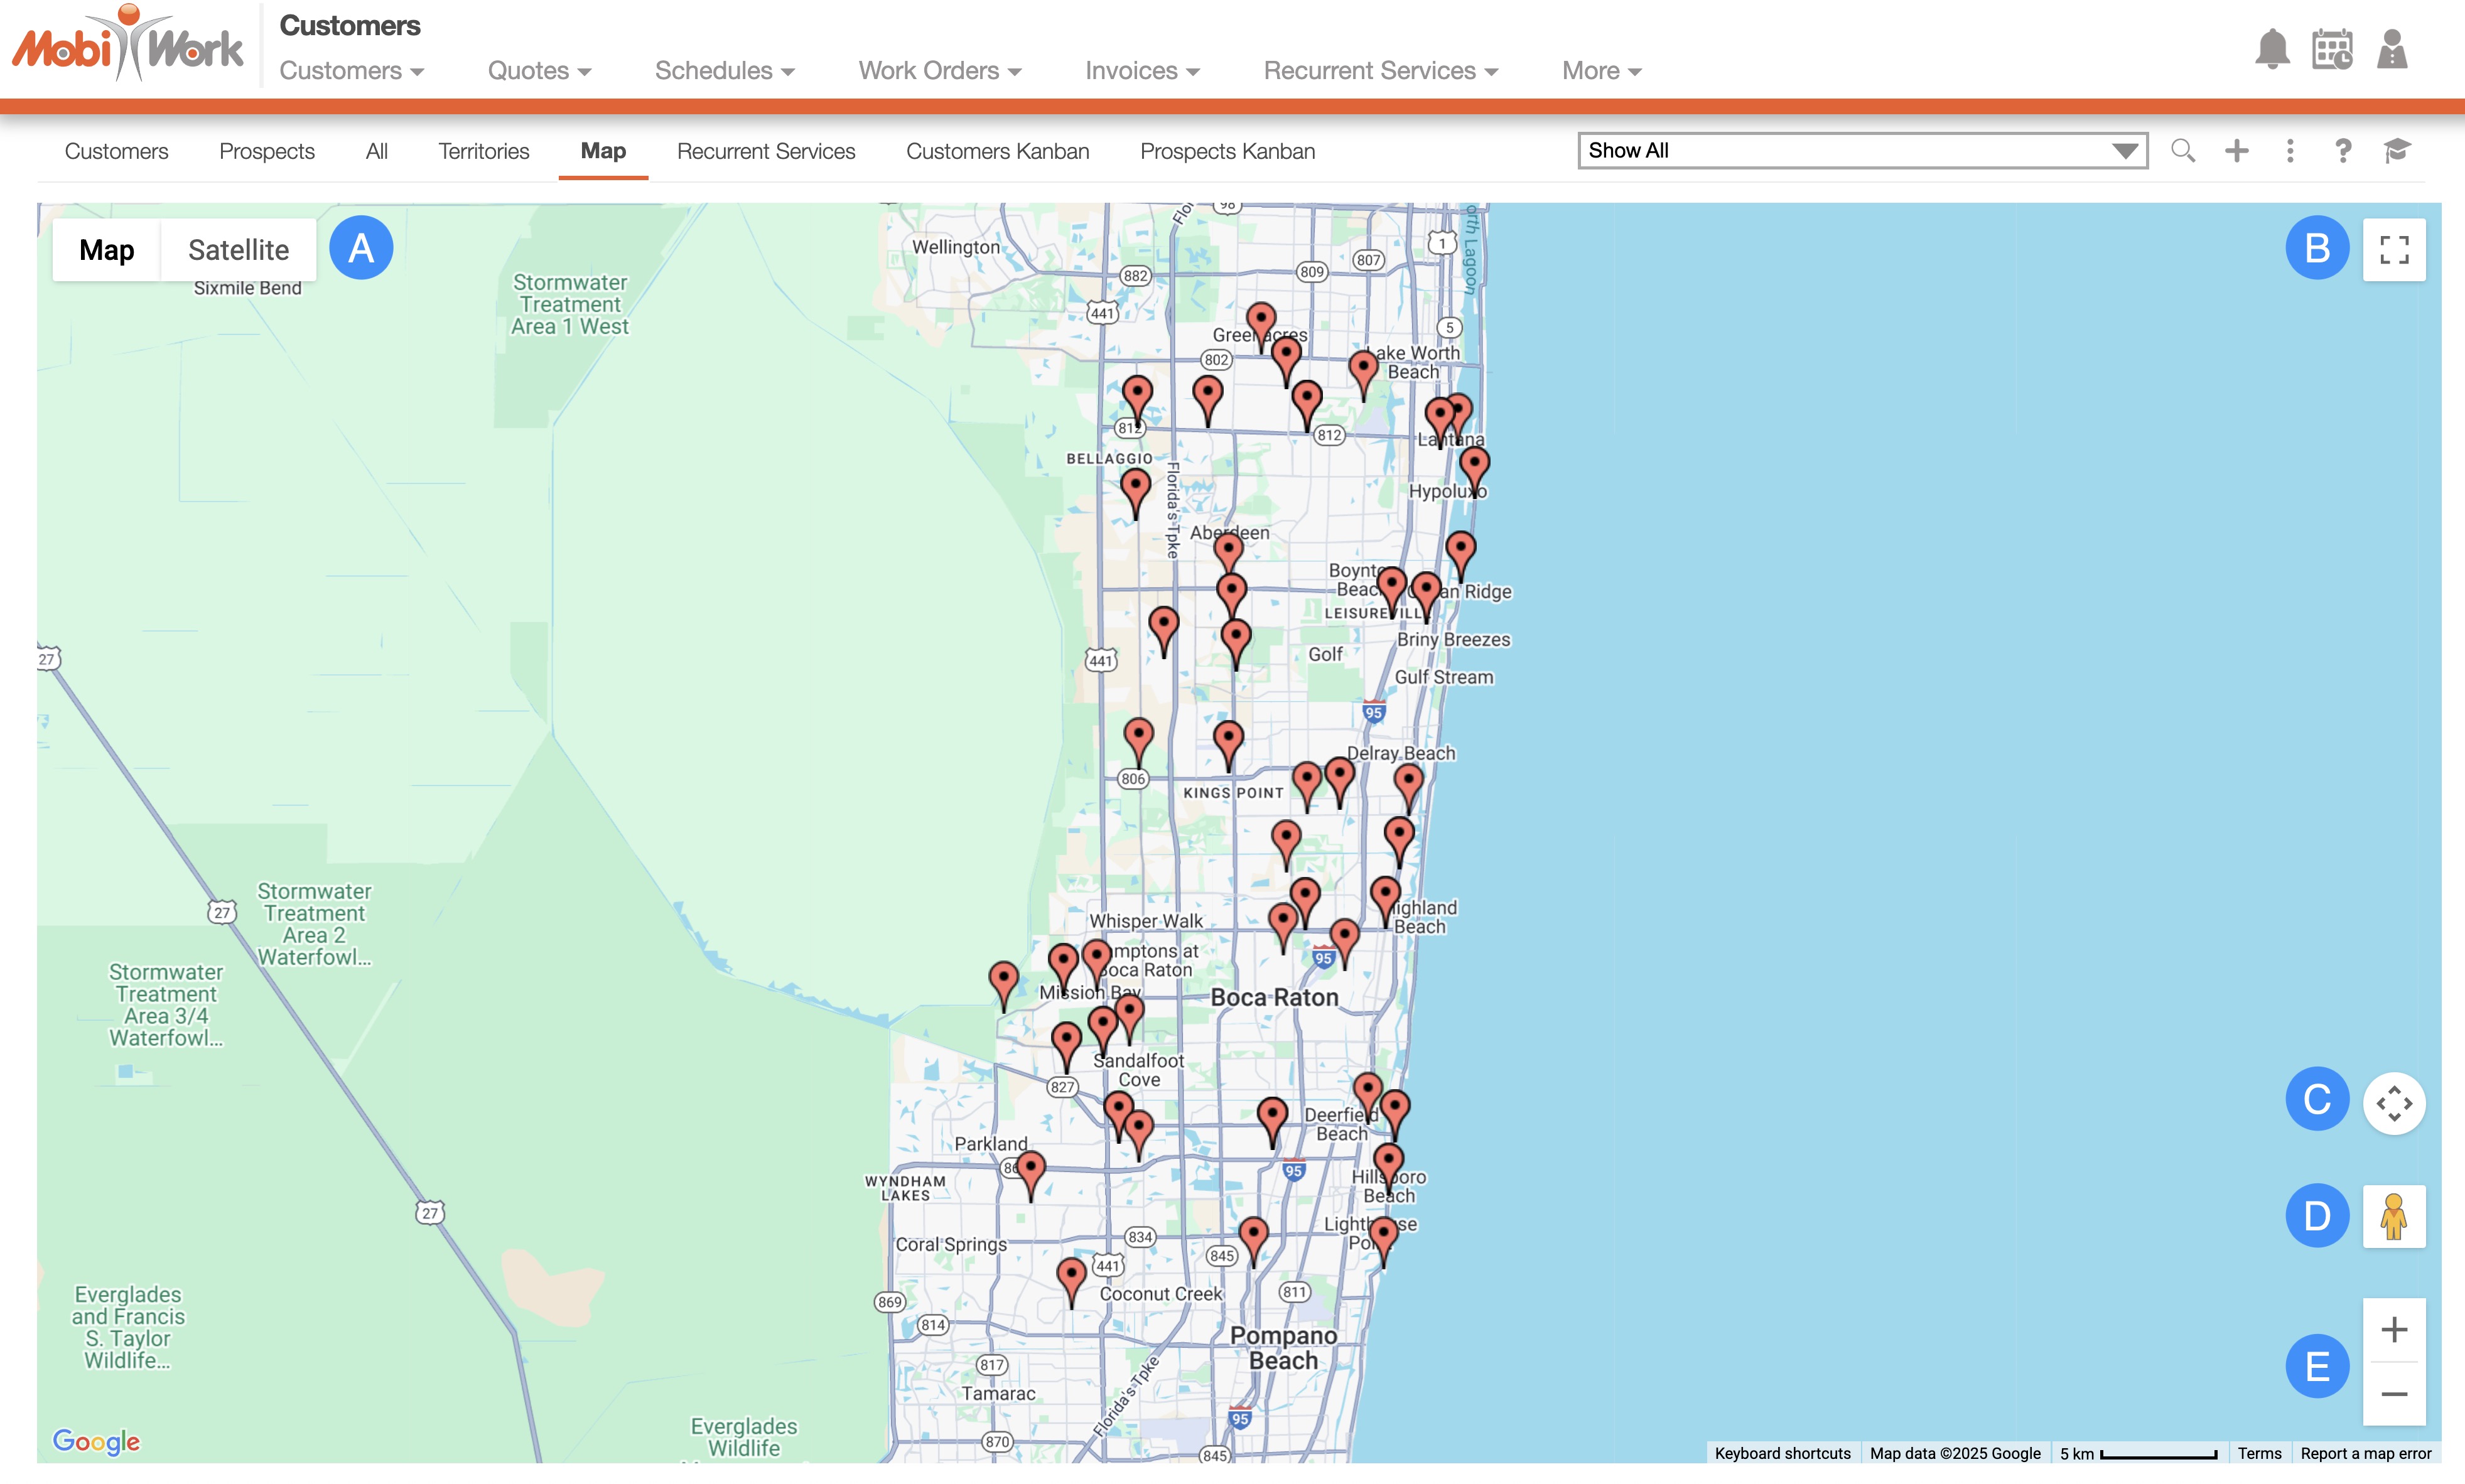
Task: Open the graduation cap tutorials icon
Action: click(x=2397, y=151)
